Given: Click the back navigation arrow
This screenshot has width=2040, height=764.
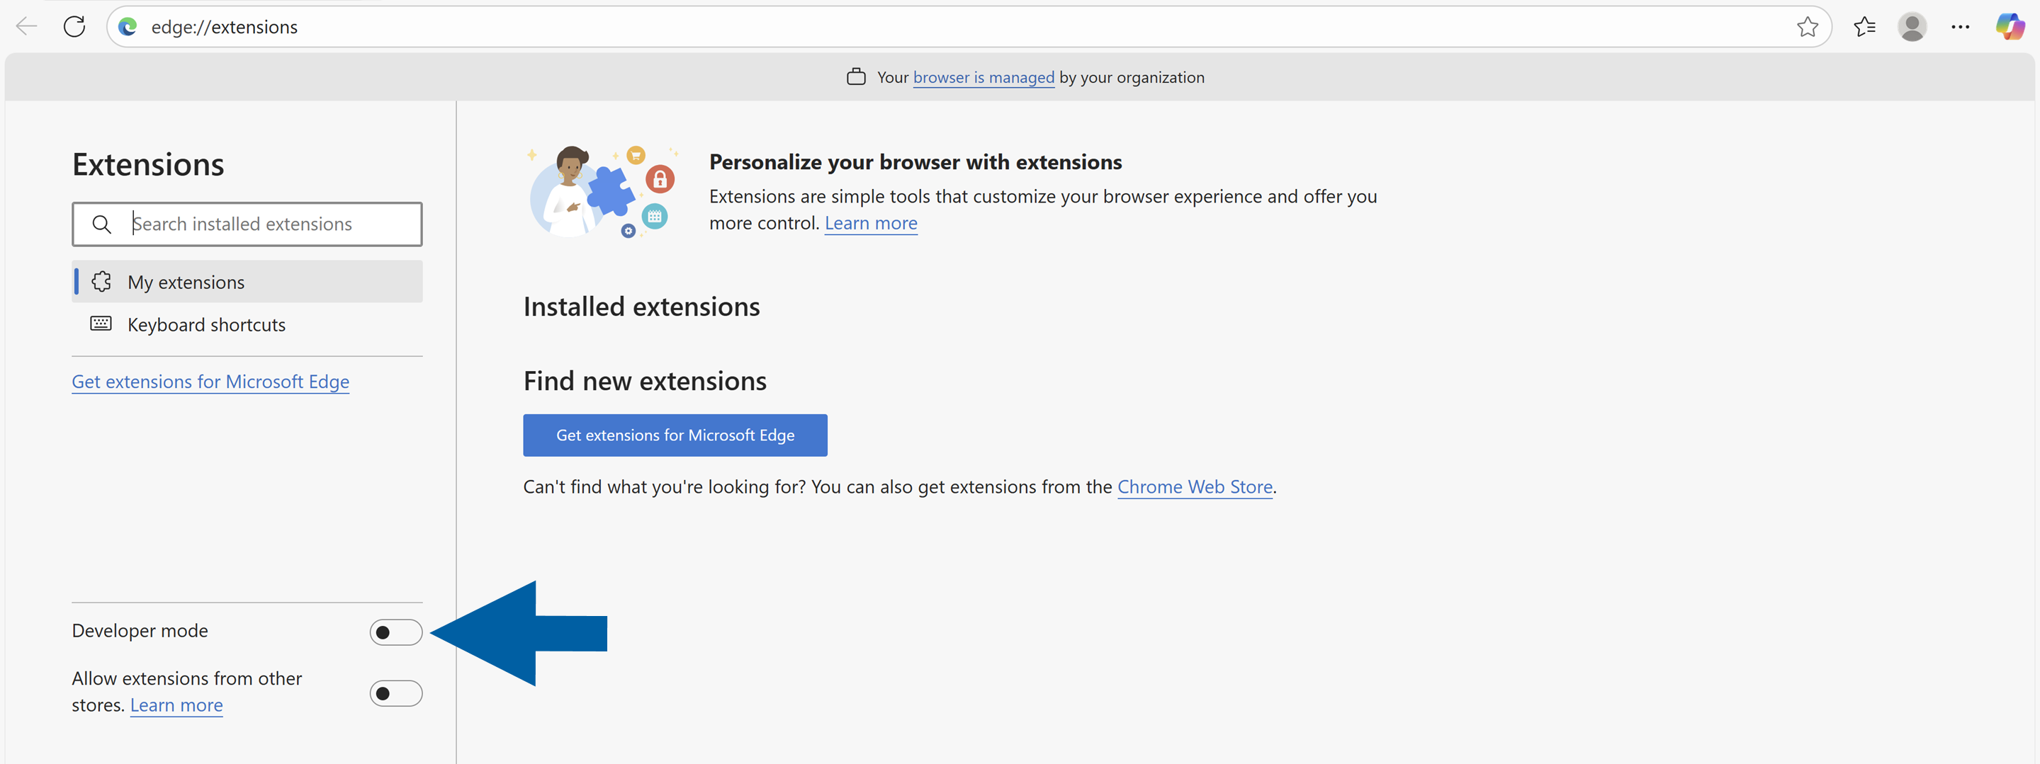Looking at the screenshot, I should pos(26,26).
